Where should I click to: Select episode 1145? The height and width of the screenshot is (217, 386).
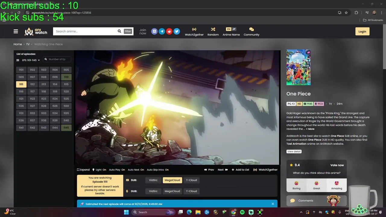(x=66, y=128)
